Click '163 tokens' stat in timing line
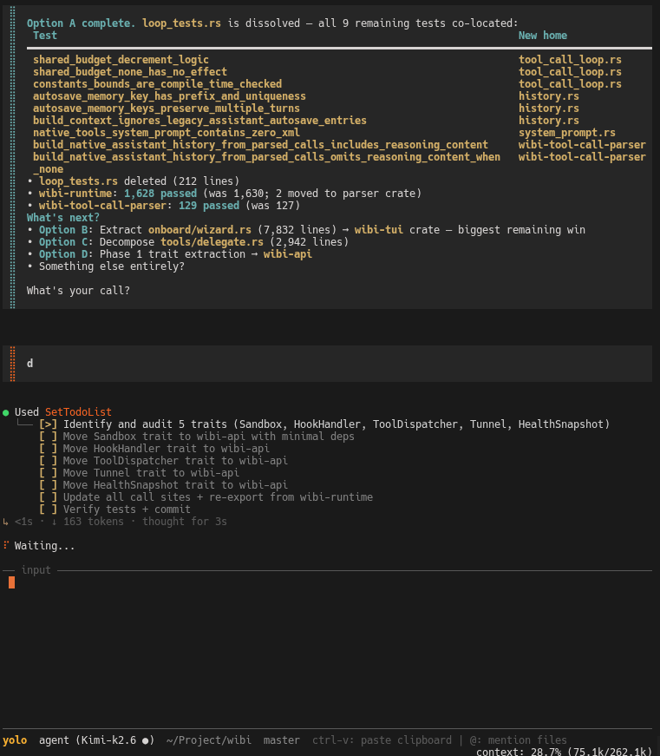This screenshot has width=660, height=756. (x=94, y=522)
